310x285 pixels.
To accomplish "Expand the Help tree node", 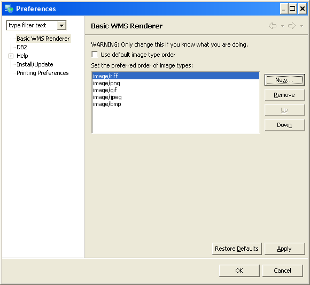I will coord(11,56).
